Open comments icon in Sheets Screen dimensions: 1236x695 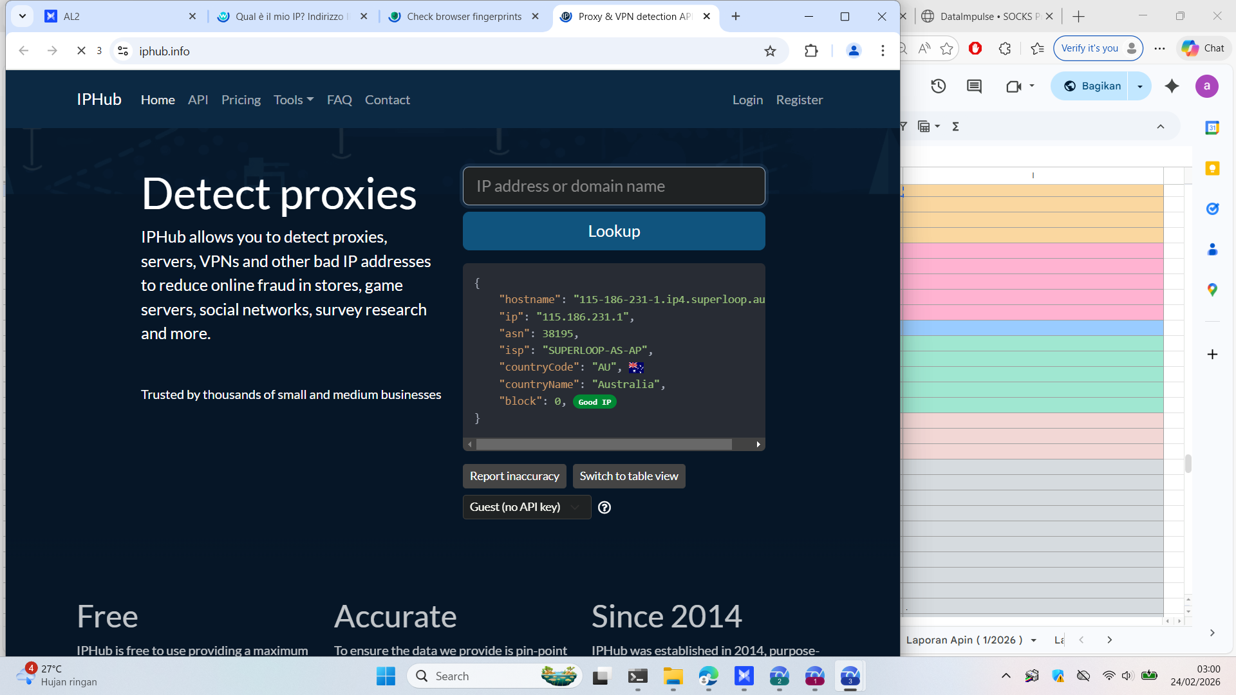click(x=974, y=86)
